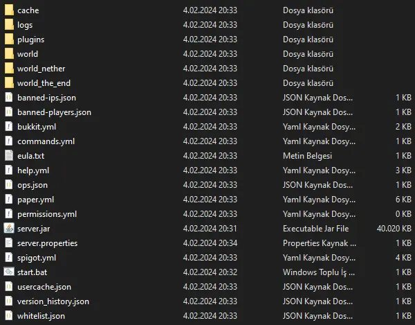Click the server.properties file icon
Screen dimensions: 415x325
(x=9, y=243)
